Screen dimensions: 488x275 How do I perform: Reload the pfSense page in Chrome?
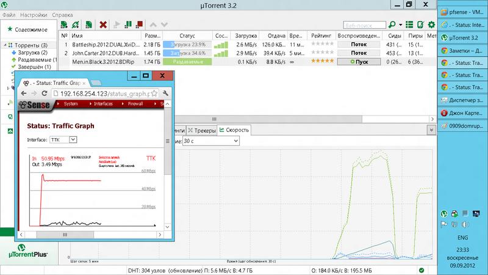coord(44,94)
